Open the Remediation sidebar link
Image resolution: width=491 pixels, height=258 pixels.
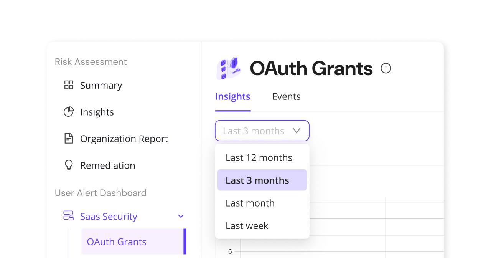107,165
